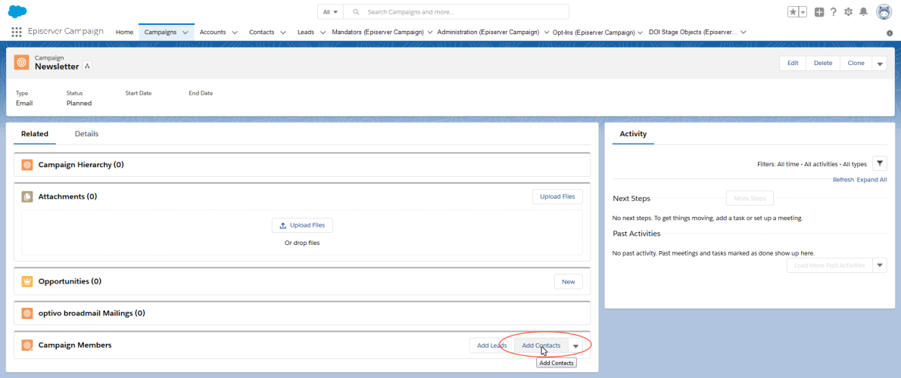Screen dimensions: 901x378
Task: Open the Contacts navigation tab
Action: click(x=261, y=32)
